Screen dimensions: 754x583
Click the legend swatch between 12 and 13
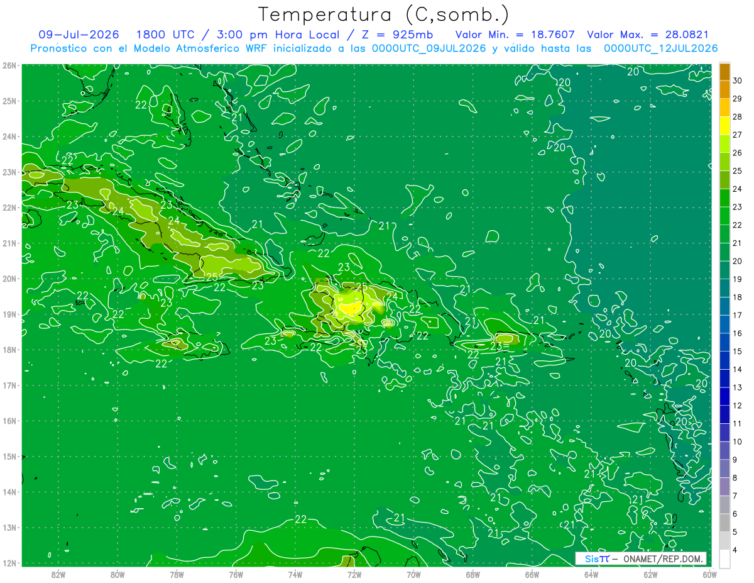pos(724,396)
